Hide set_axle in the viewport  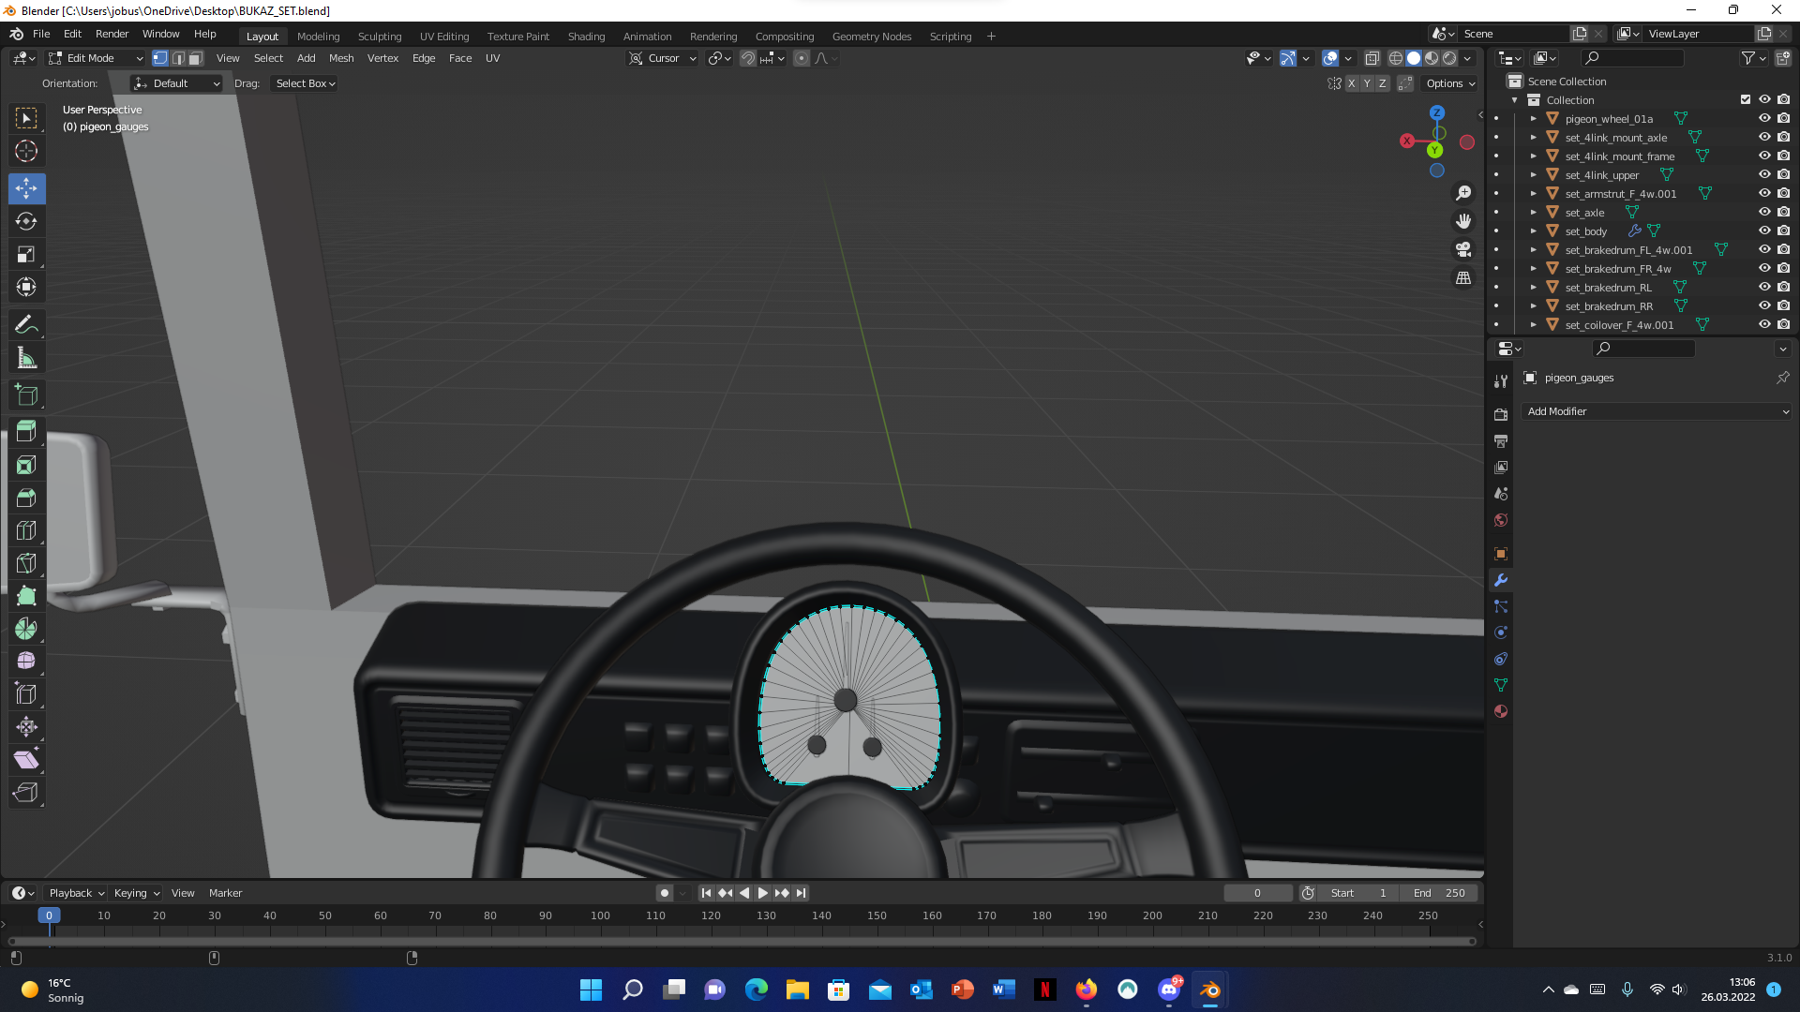tap(1763, 213)
